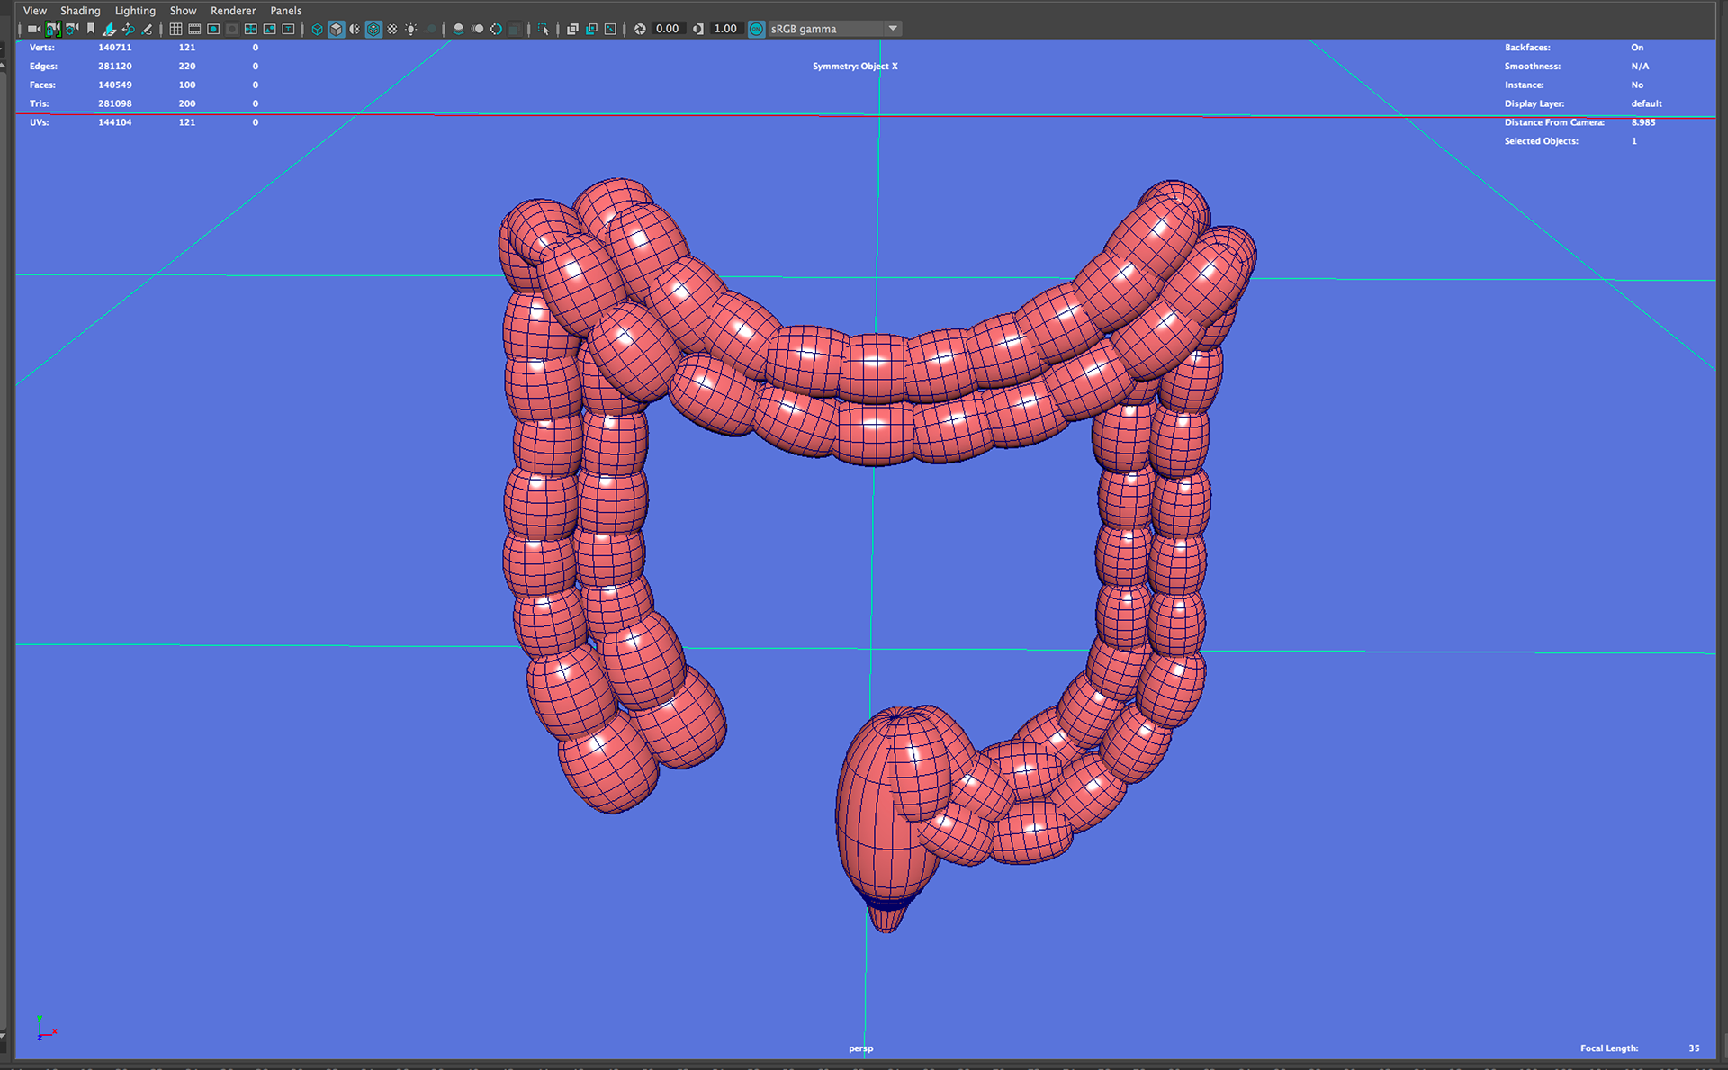Click the exposure value field 0.00
The image size is (1728, 1070).
coord(668,29)
